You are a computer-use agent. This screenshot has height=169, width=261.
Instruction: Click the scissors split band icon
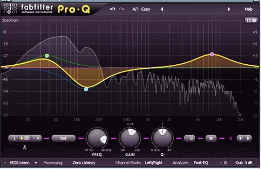click(25, 147)
